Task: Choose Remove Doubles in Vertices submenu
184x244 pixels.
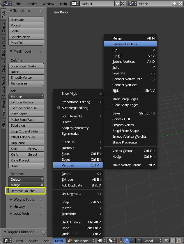Action: [130, 44]
